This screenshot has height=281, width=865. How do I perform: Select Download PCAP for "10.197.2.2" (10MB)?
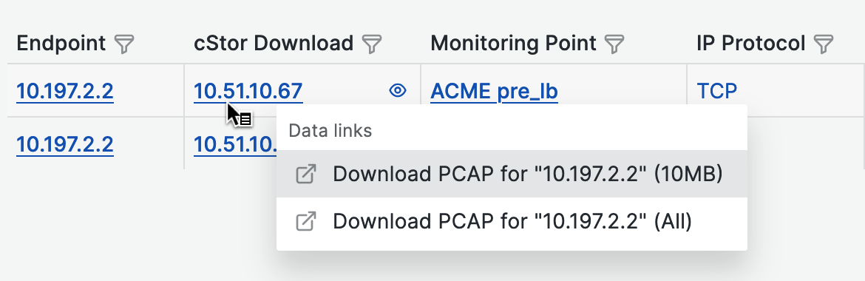pyautogui.click(x=512, y=174)
